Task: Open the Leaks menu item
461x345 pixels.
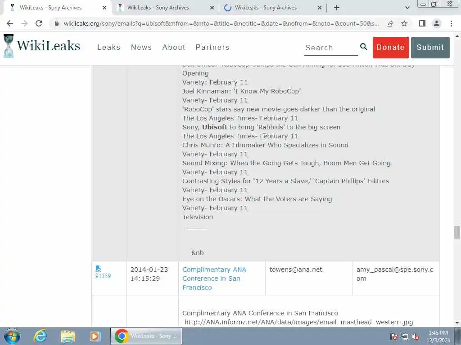Action: coord(109,47)
